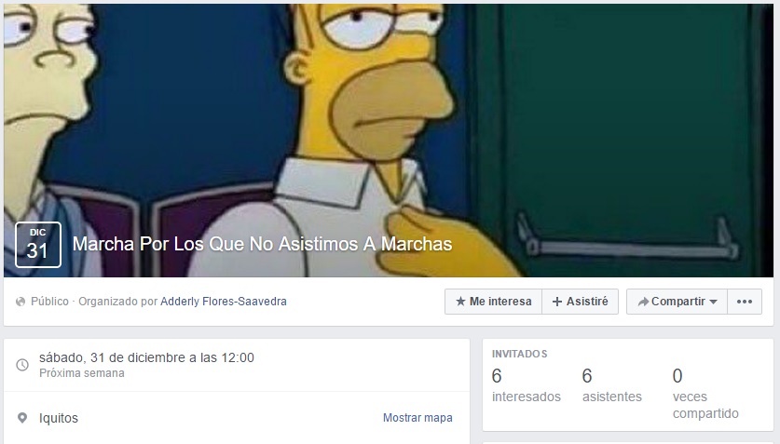Screen dimensions: 780x444
Task: Click the event title Marcha Por Los Que No Asistimos
Action: pyautogui.click(x=262, y=244)
